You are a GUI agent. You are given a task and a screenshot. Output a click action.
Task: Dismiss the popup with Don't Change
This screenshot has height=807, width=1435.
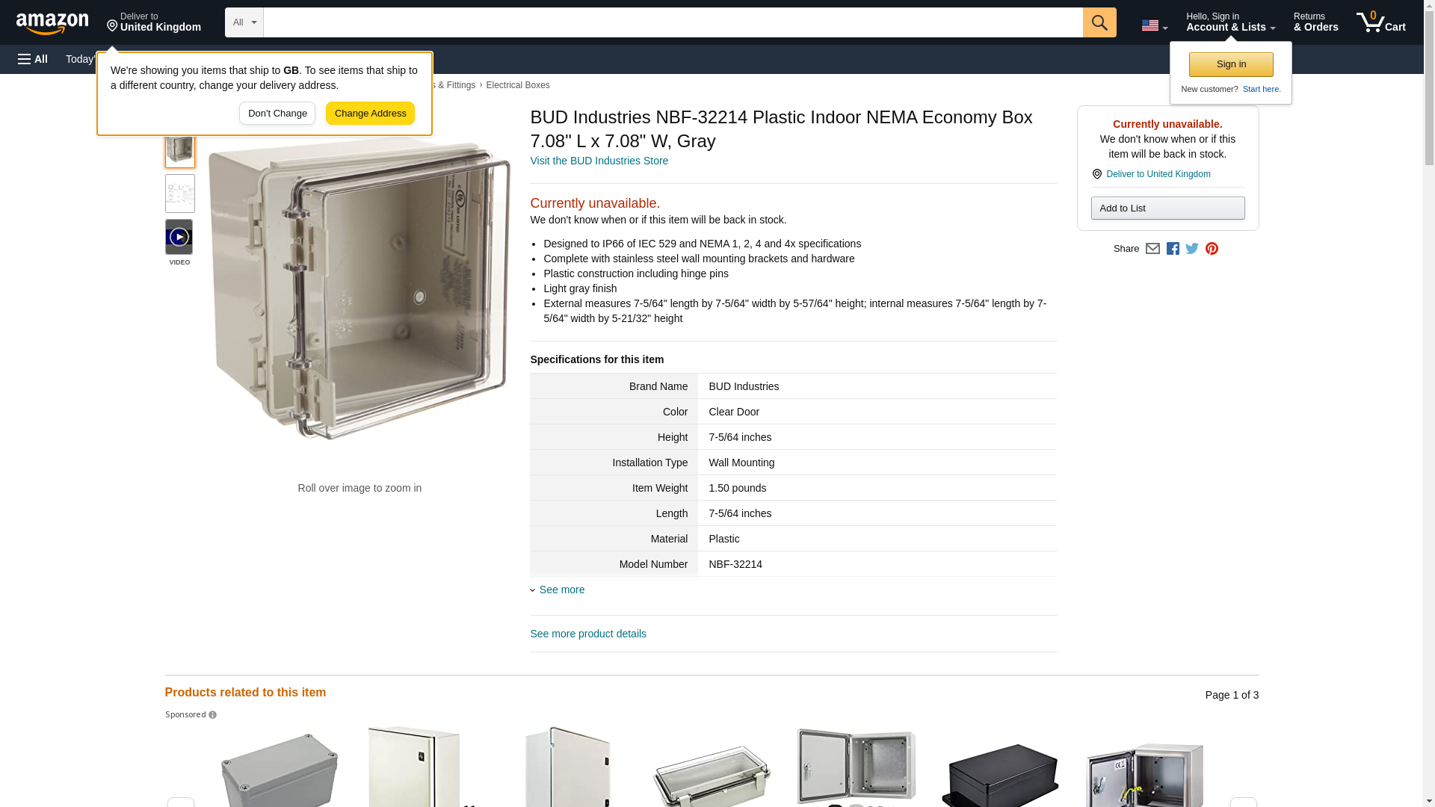(x=277, y=114)
